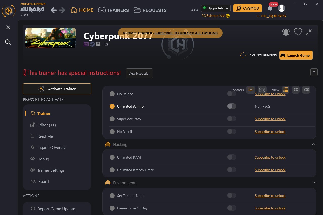Toggle Freeze Time Of Day switch
This screenshot has height=215, width=323.
click(232, 208)
